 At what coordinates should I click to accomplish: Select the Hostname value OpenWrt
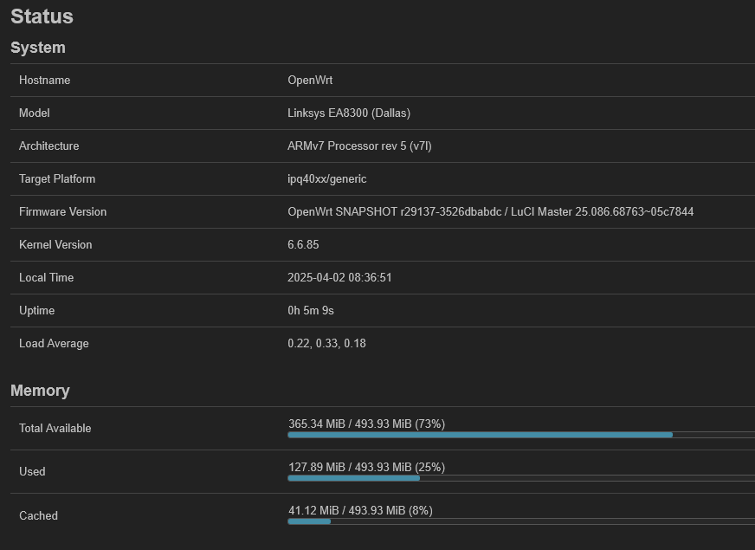coord(310,80)
